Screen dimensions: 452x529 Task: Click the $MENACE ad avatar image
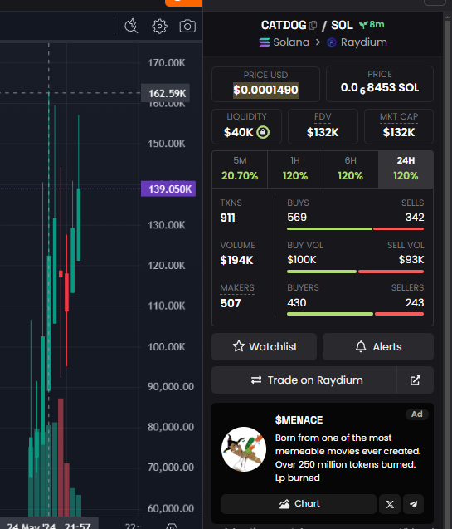point(244,449)
